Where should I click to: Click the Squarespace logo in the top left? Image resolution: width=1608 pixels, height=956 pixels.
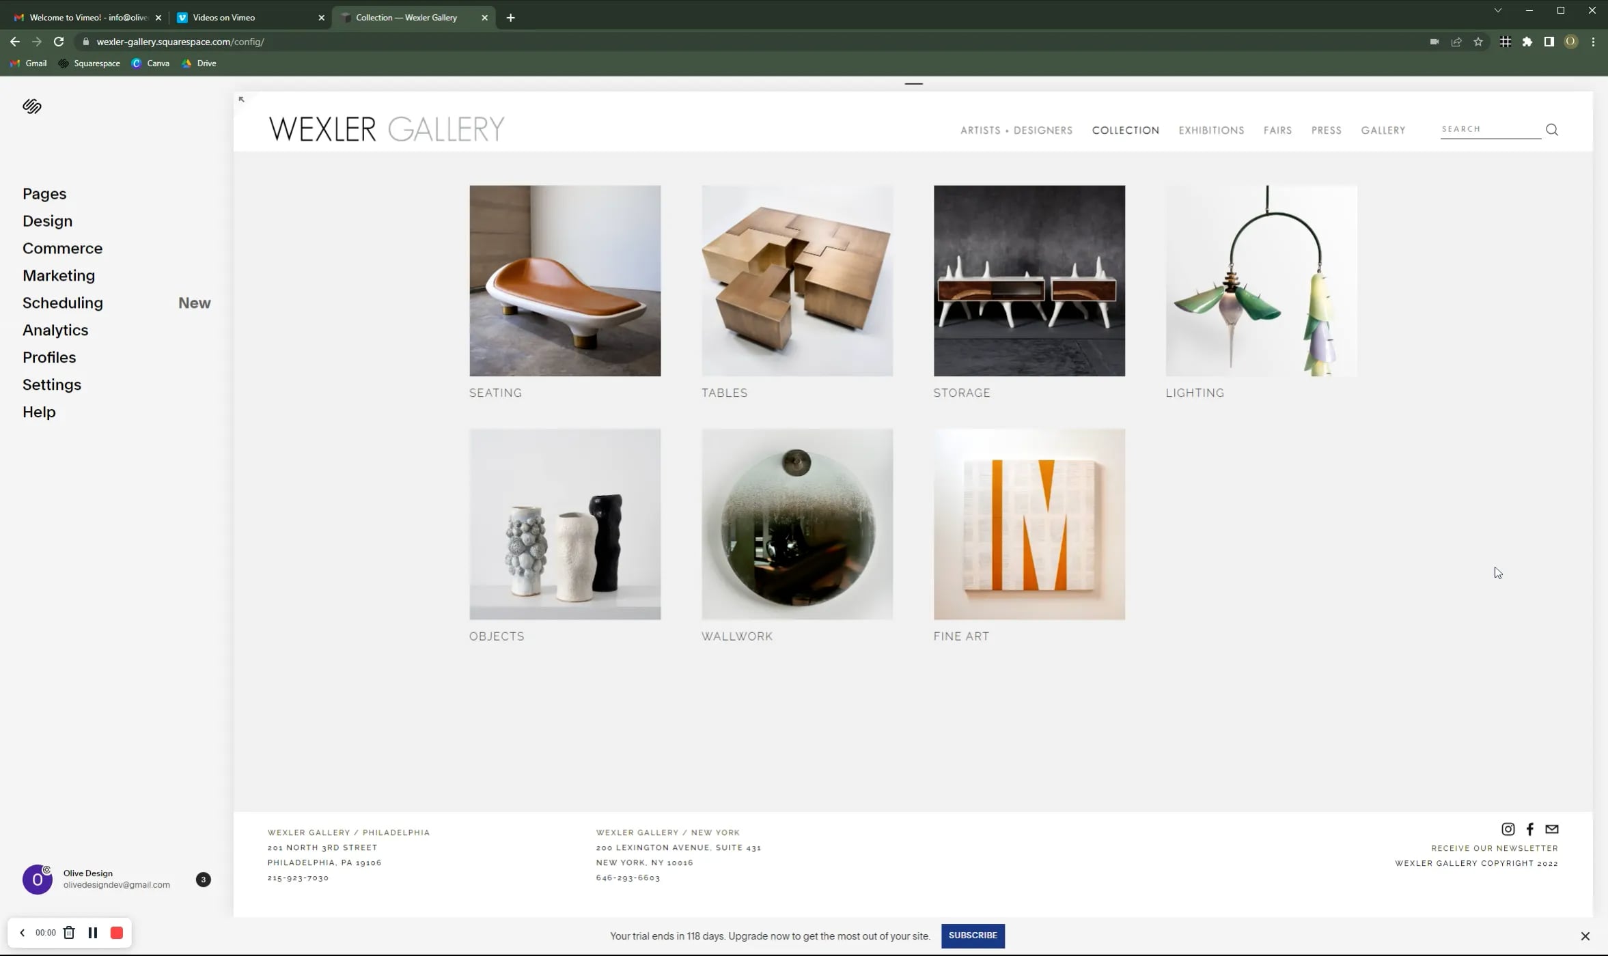[31, 106]
